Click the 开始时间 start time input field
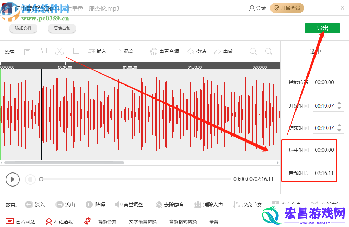 [x=328, y=106]
